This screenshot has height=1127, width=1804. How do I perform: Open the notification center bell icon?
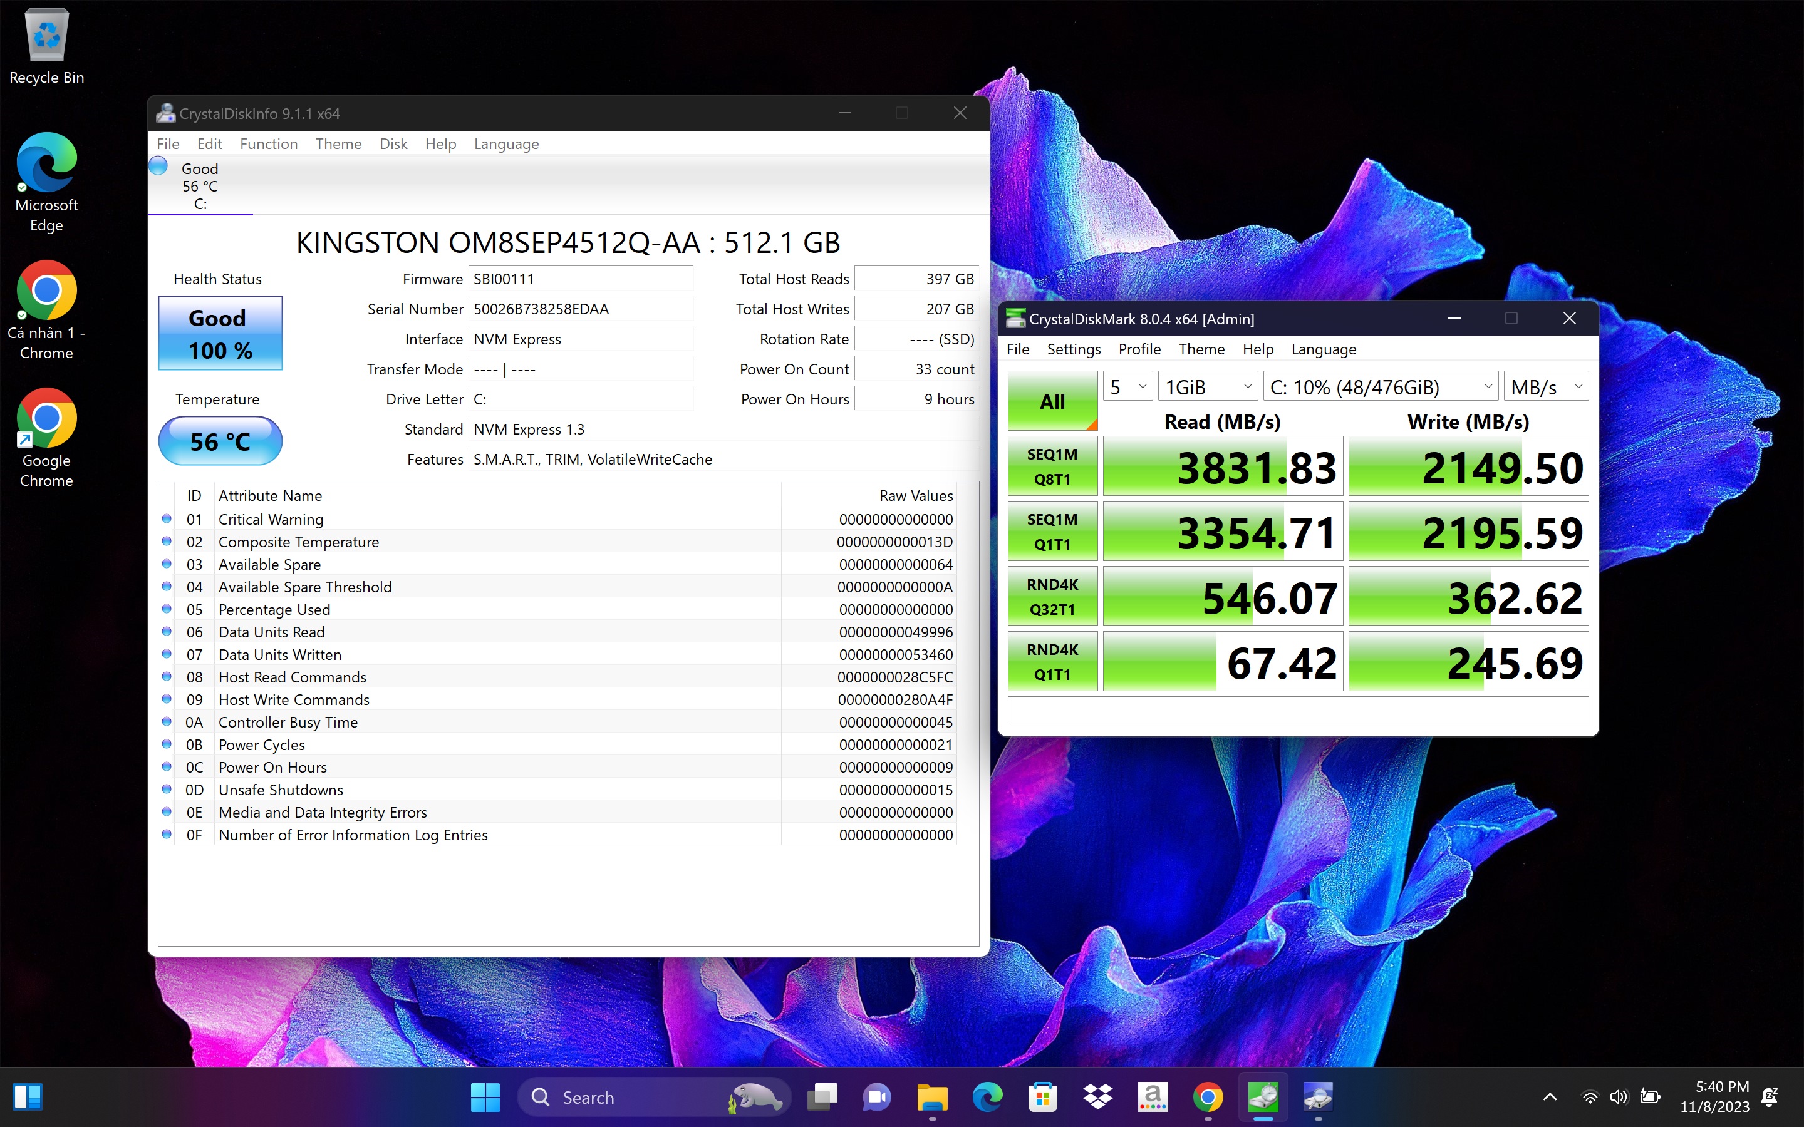pyautogui.click(x=1770, y=1097)
